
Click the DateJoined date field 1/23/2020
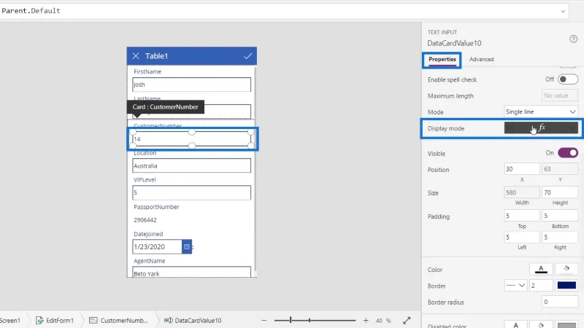[157, 246]
